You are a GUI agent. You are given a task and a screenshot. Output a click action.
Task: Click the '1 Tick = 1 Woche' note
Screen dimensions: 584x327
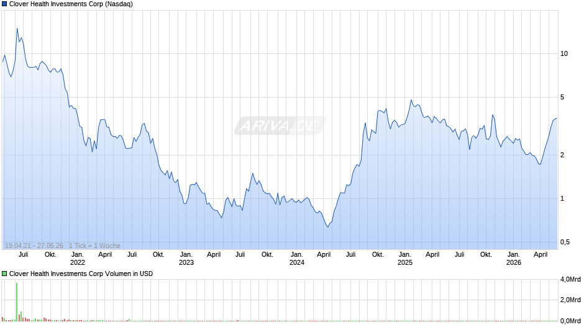coord(94,246)
